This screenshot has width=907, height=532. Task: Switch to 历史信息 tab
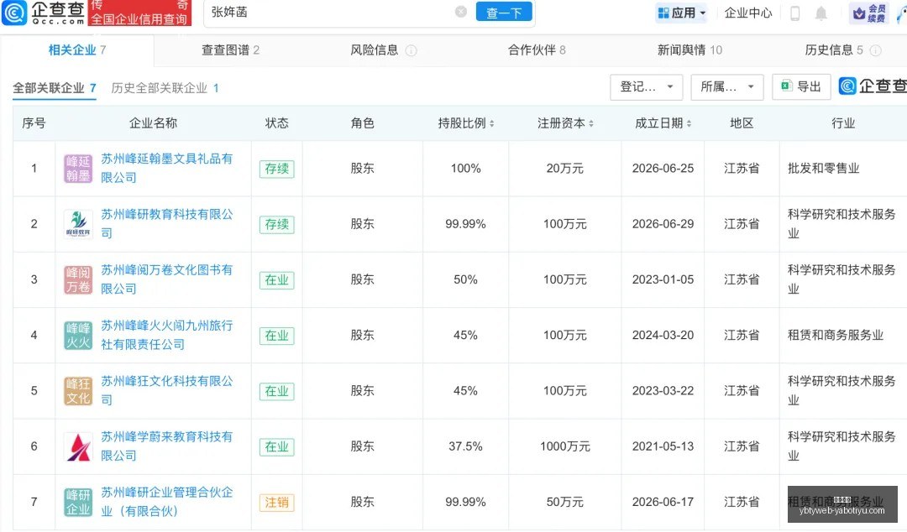point(834,50)
